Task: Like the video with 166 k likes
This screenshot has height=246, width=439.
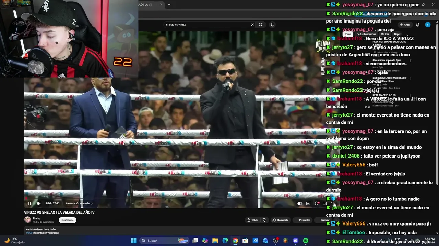Action: click(x=252, y=220)
